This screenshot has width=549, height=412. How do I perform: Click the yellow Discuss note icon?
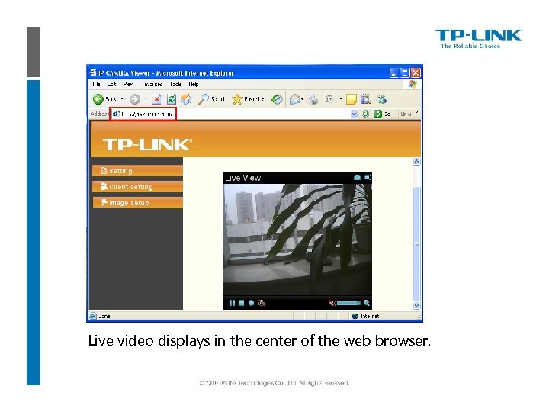352,99
